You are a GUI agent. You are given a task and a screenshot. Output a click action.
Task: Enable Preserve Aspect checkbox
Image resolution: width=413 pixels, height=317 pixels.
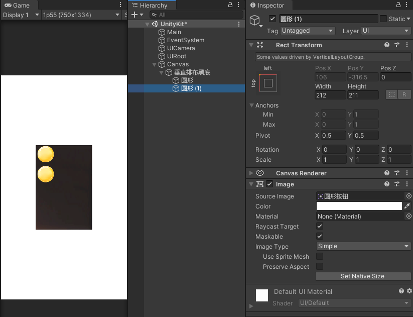[320, 266]
